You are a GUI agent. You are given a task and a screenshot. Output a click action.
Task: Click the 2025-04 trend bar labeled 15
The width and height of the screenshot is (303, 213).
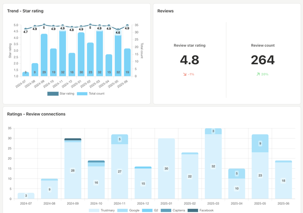coord(109,65)
